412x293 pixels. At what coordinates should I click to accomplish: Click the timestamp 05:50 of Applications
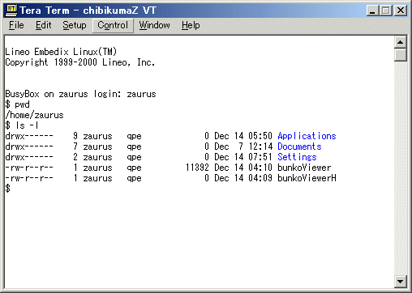[260, 136]
